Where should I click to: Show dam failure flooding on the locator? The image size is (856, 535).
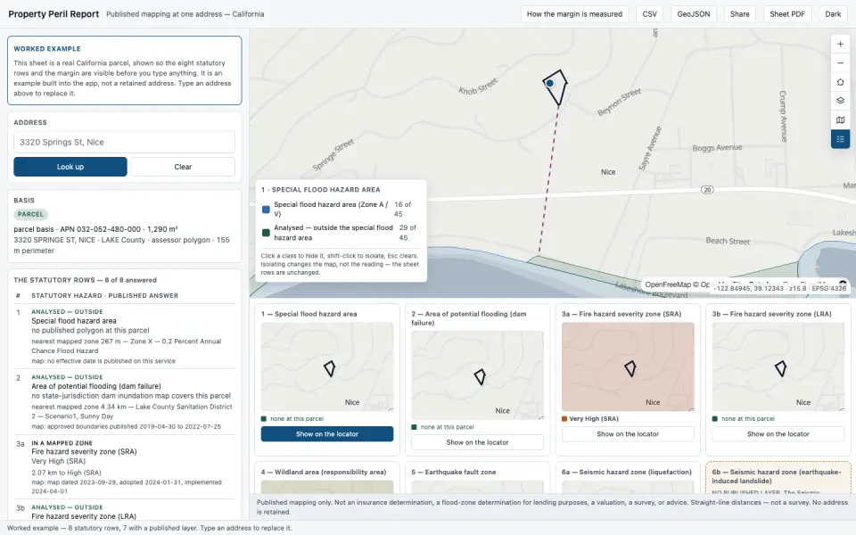(477, 442)
